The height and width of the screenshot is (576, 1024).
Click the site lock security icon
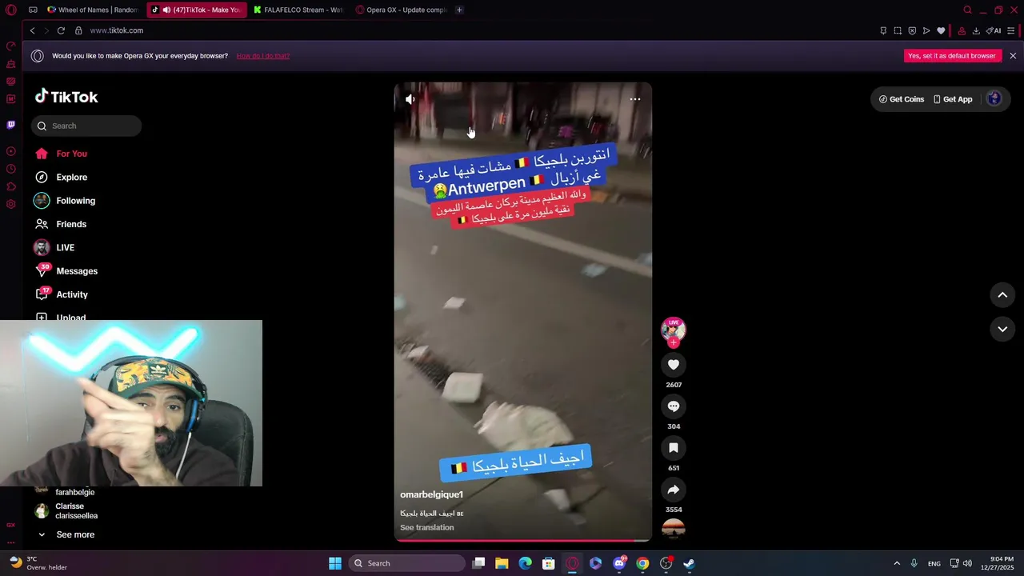click(x=78, y=30)
